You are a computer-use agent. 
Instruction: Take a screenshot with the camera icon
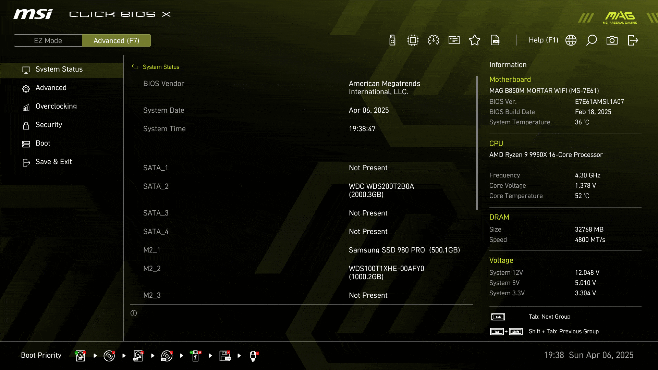point(612,40)
